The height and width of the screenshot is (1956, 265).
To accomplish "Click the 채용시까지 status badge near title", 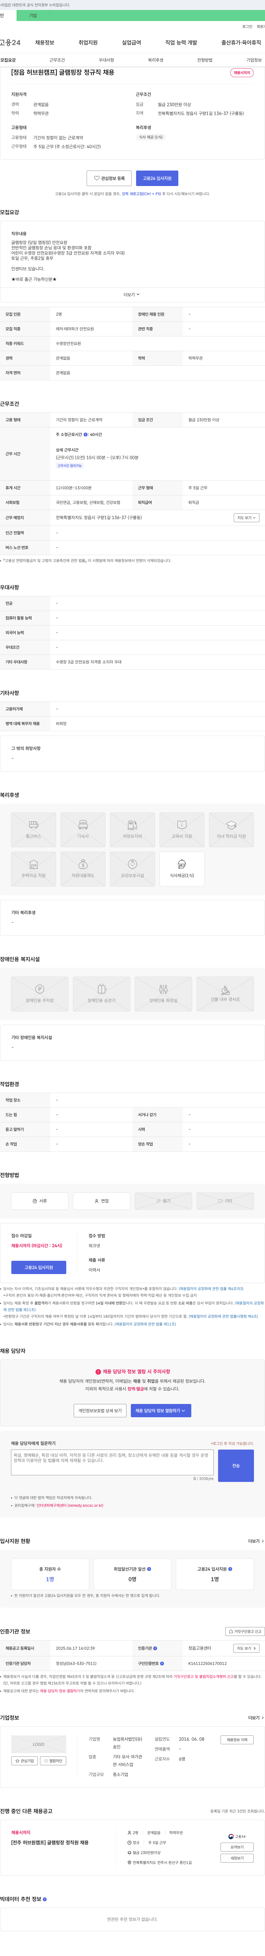I will pos(242,73).
